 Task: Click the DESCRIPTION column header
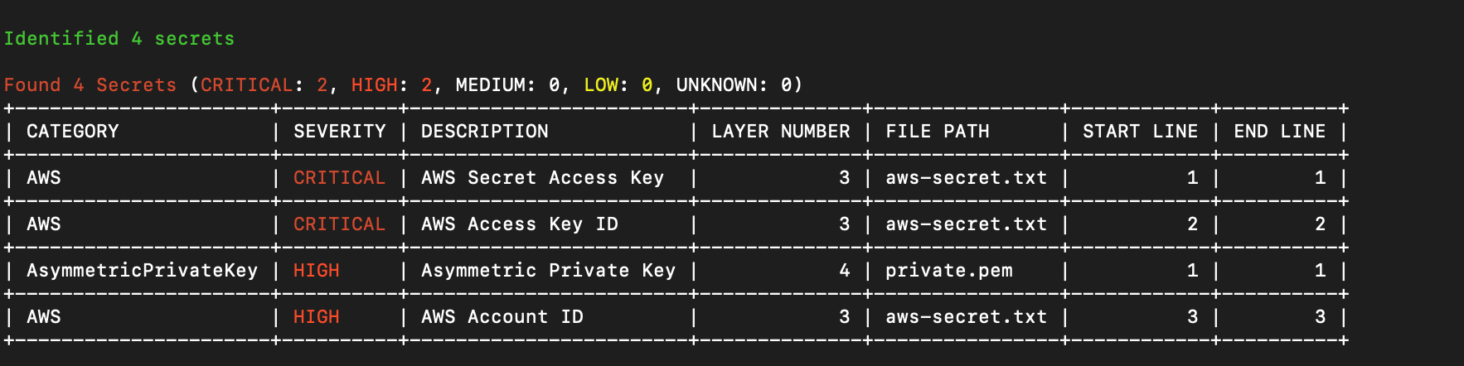pyautogui.click(x=484, y=132)
